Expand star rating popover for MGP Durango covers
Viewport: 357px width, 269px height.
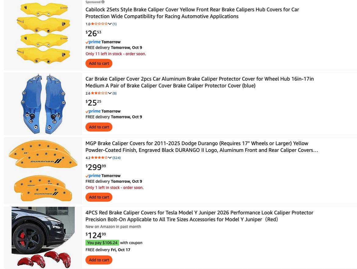click(x=110, y=158)
